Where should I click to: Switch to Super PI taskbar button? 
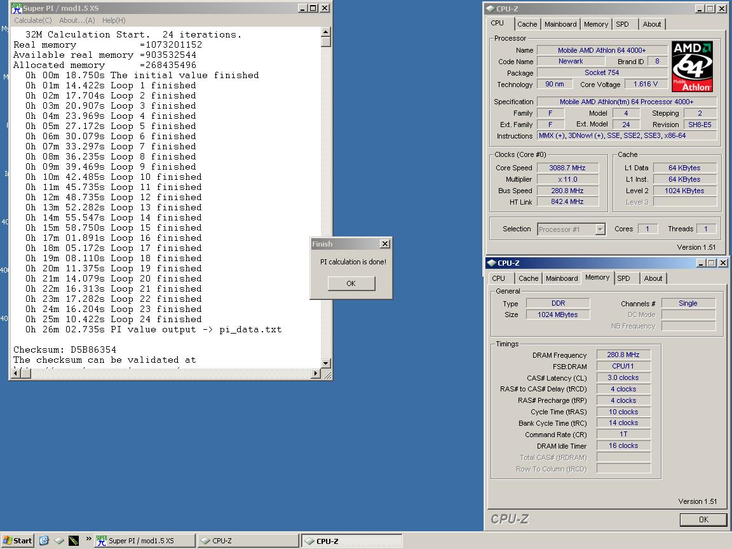pyautogui.click(x=145, y=541)
